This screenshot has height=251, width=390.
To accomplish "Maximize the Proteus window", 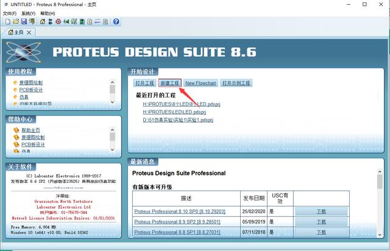I will (x=364, y=4).
